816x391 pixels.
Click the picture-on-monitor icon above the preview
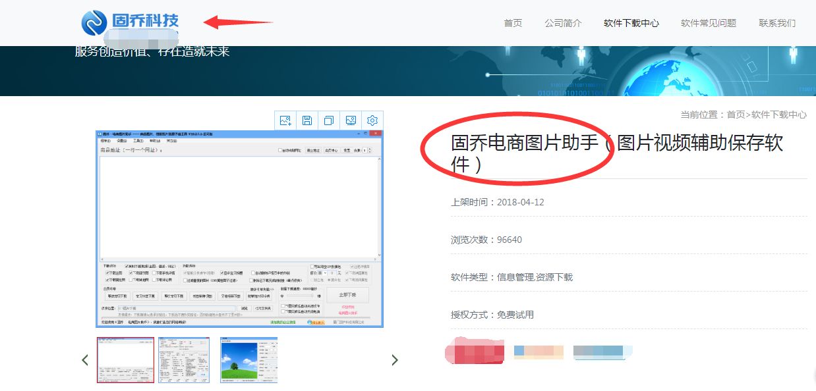351,120
